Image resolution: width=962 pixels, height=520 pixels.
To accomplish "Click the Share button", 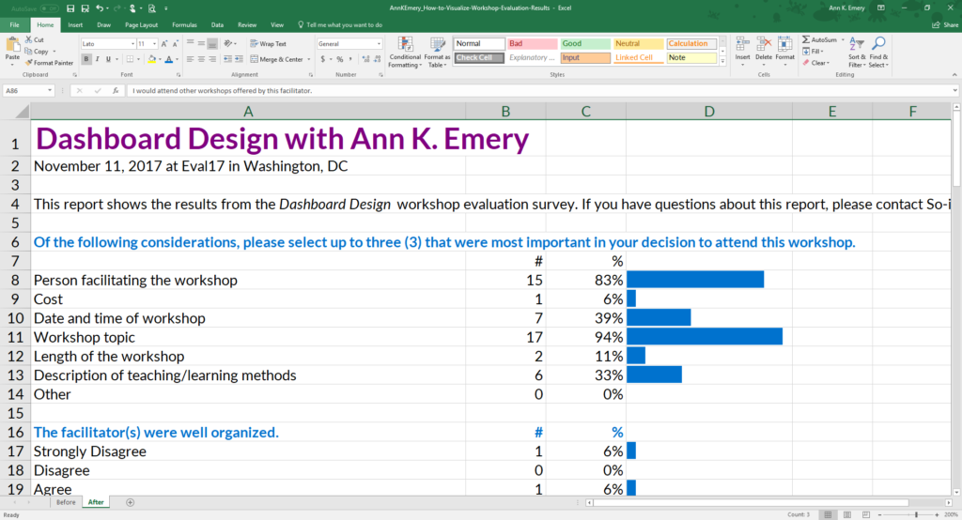I will tap(945, 25).
